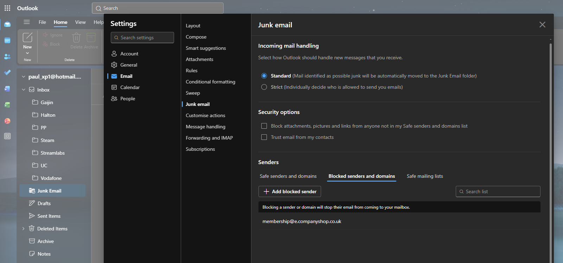This screenshot has width=563, height=263.
Task: Select Standard junk mail handling option
Action: (264, 76)
